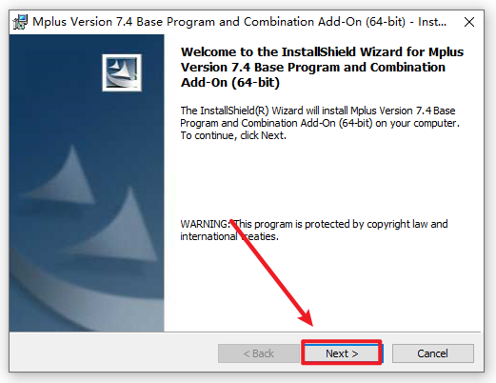
Task: Click the red arrowhead pointing at Next
Action: point(307,317)
